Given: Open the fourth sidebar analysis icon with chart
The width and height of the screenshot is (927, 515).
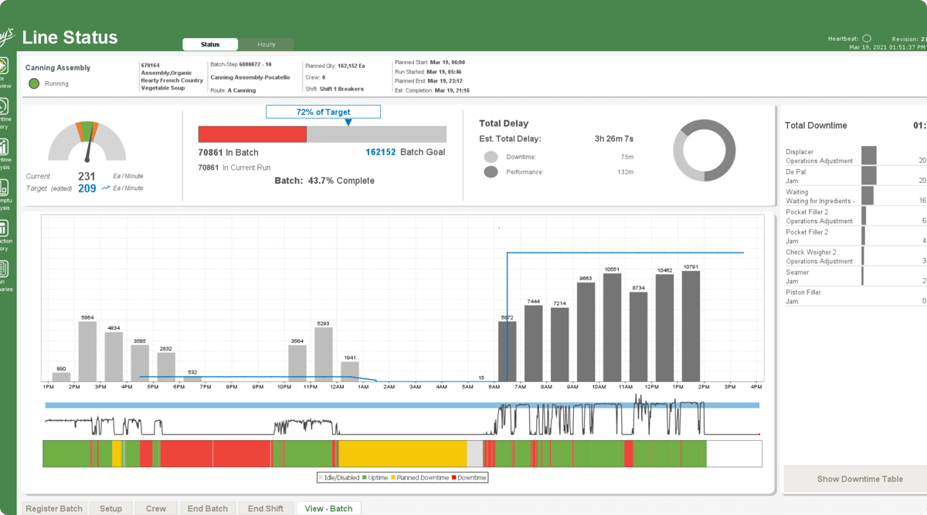Looking at the screenshot, I should click(3, 188).
